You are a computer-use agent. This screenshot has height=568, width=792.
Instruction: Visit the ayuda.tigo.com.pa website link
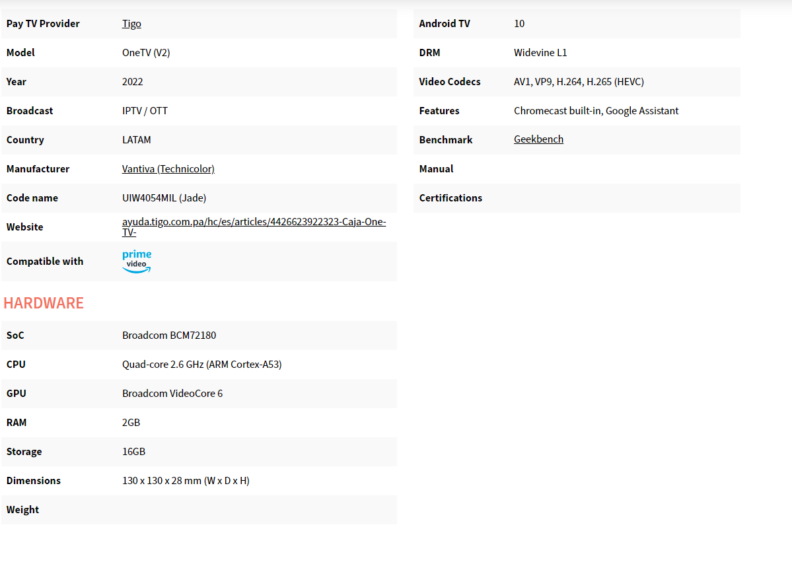[x=254, y=223]
